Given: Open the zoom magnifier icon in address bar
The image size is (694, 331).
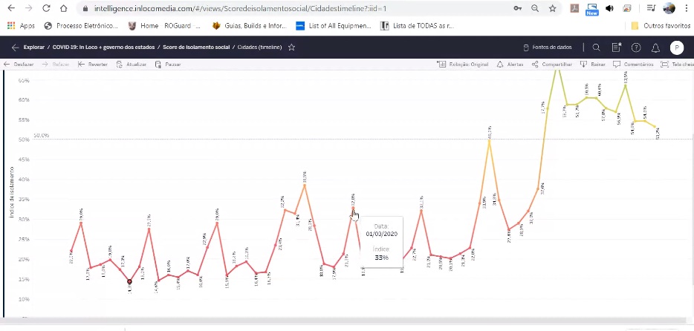Looking at the screenshot, I should point(535,8).
